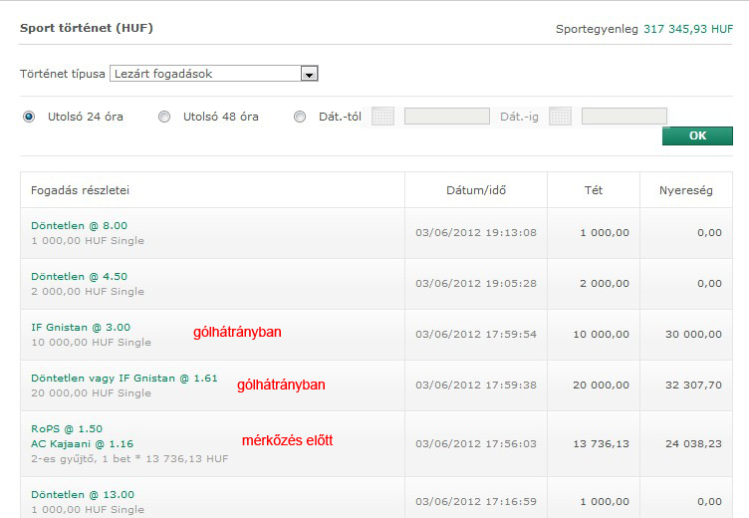
Task: Open the Dát.-tól calendar picker icon
Action: [382, 117]
